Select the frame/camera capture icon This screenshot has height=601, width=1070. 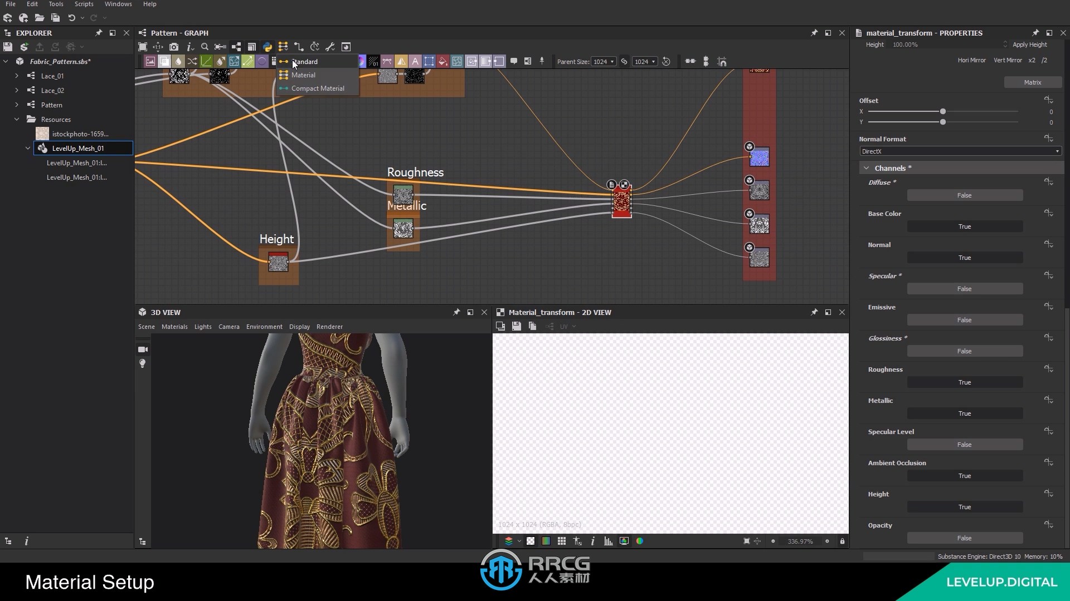pyautogui.click(x=173, y=47)
